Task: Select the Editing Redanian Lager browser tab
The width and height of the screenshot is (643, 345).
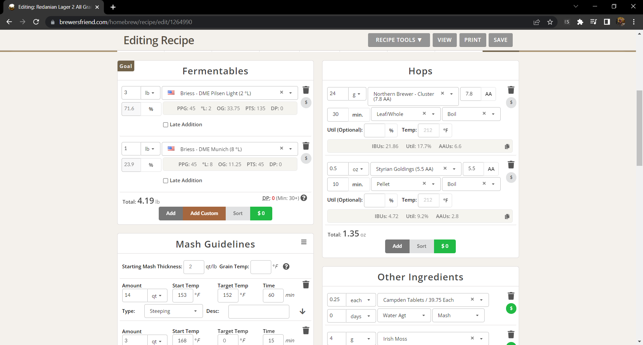Action: pyautogui.click(x=54, y=7)
